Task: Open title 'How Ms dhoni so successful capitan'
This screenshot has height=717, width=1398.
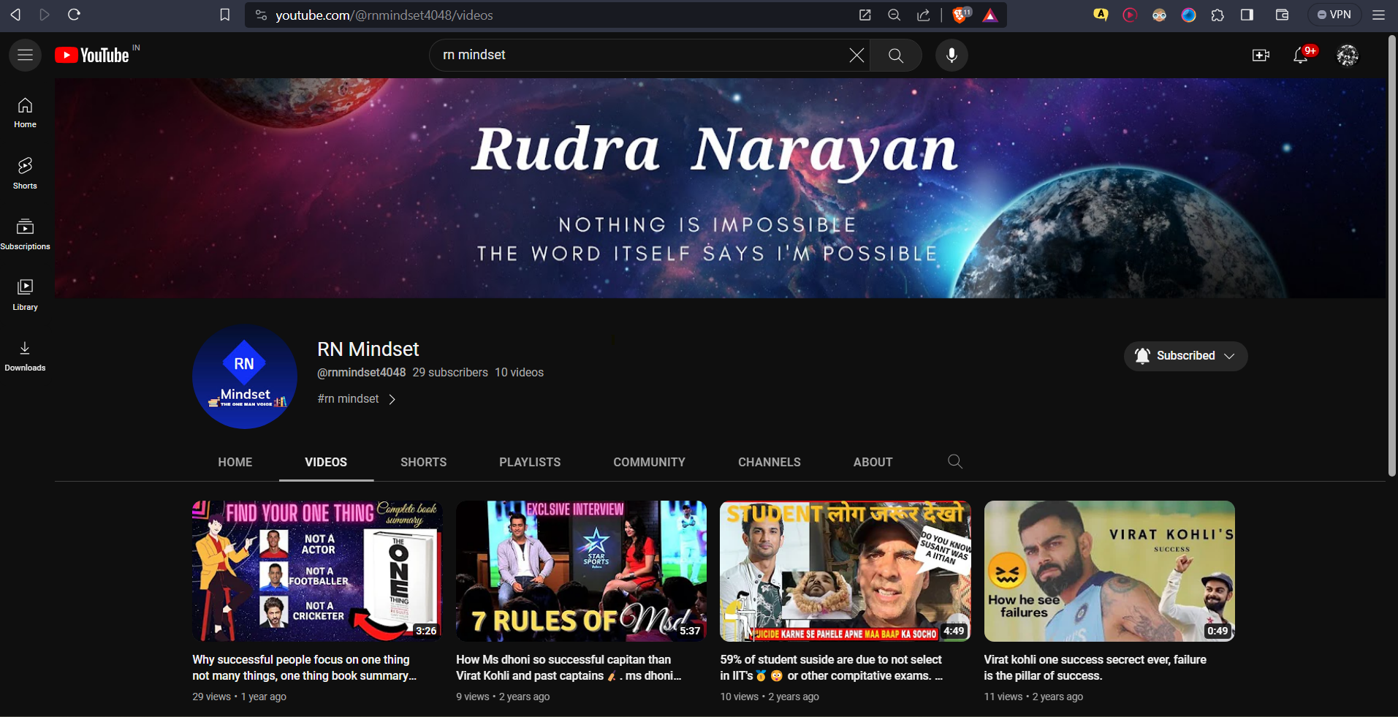Action: point(569,667)
